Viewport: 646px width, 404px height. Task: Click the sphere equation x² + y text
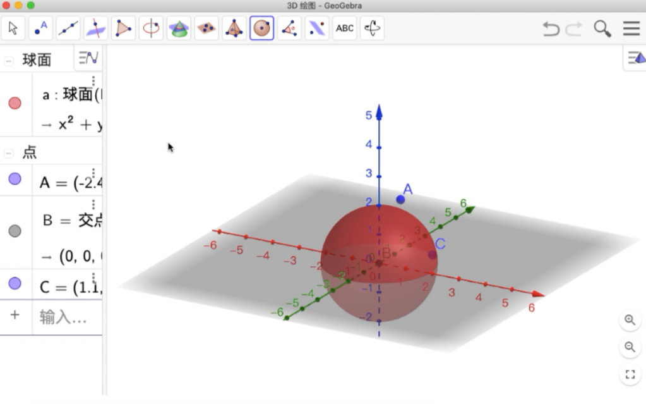[80, 124]
